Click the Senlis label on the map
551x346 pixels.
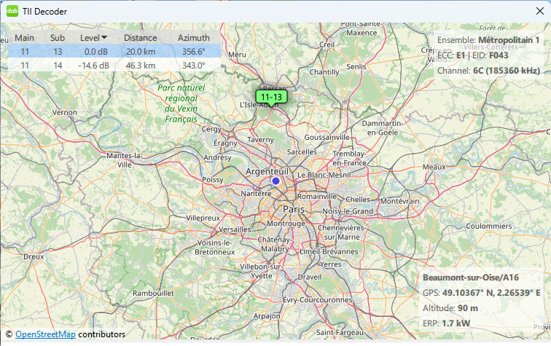356,67
